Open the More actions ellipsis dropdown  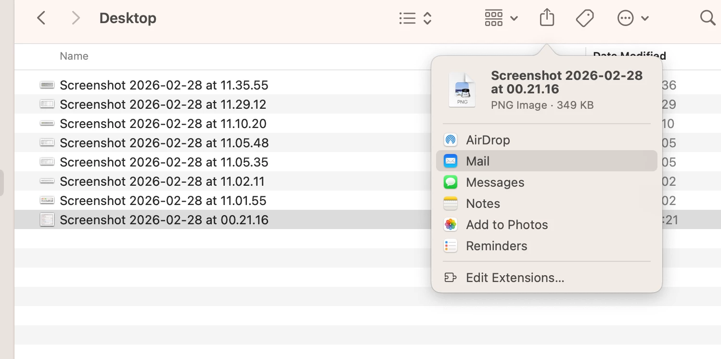[632, 18]
